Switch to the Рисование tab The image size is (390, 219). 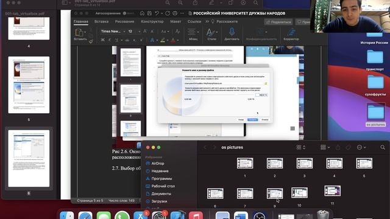point(124,22)
